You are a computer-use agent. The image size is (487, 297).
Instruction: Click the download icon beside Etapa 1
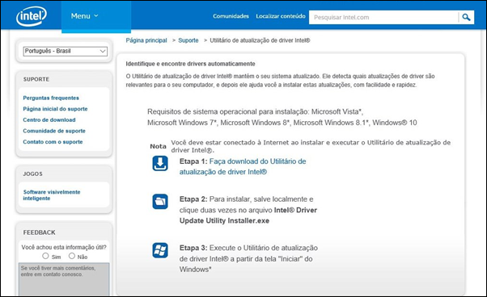click(160, 164)
